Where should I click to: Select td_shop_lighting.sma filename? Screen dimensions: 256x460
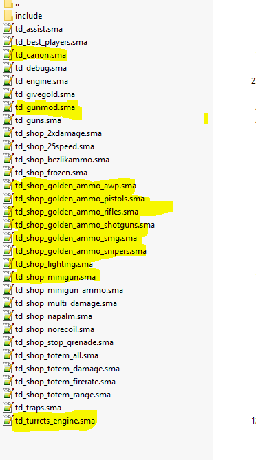tap(54, 264)
